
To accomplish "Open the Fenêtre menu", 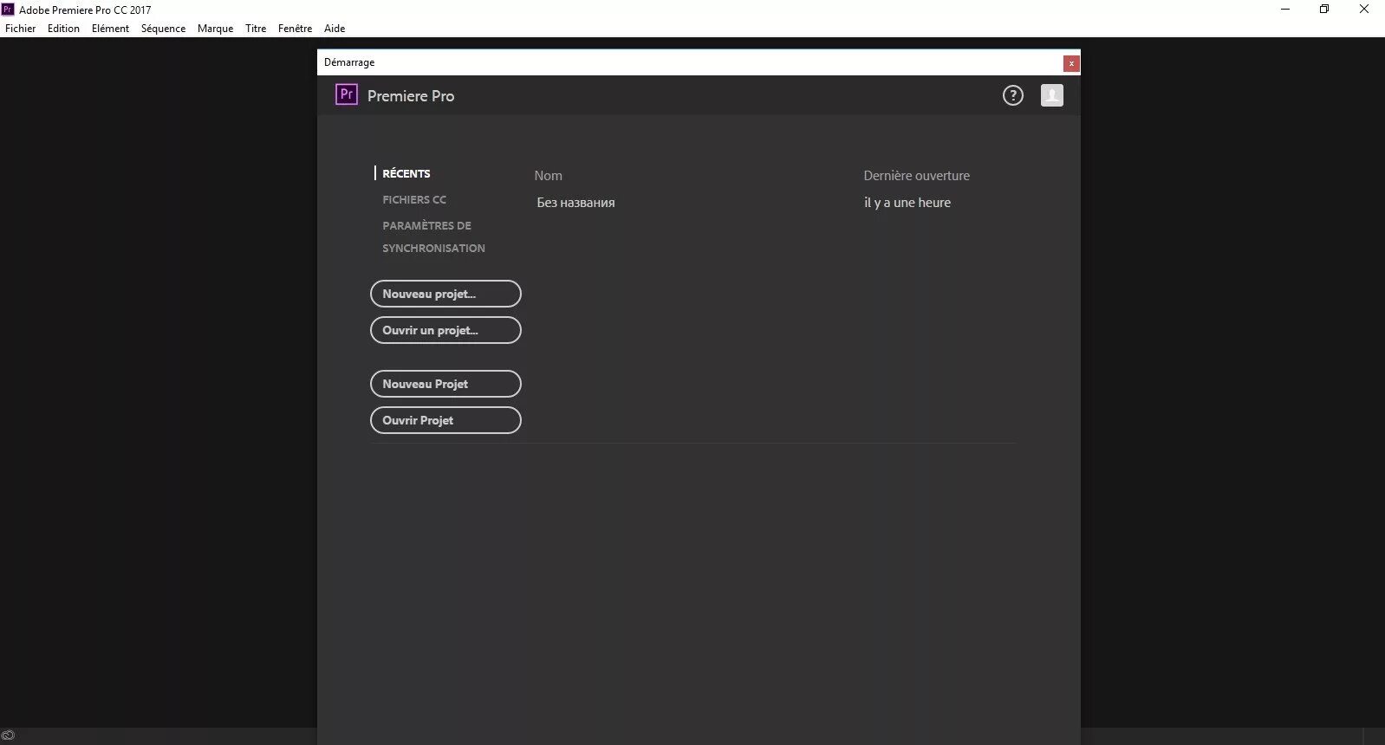I will (295, 29).
